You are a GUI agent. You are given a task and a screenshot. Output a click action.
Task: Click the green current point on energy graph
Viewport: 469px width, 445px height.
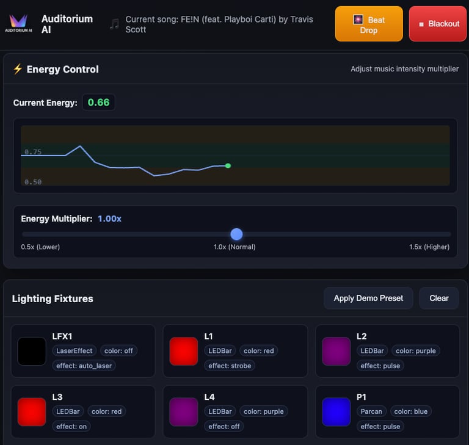pos(228,165)
